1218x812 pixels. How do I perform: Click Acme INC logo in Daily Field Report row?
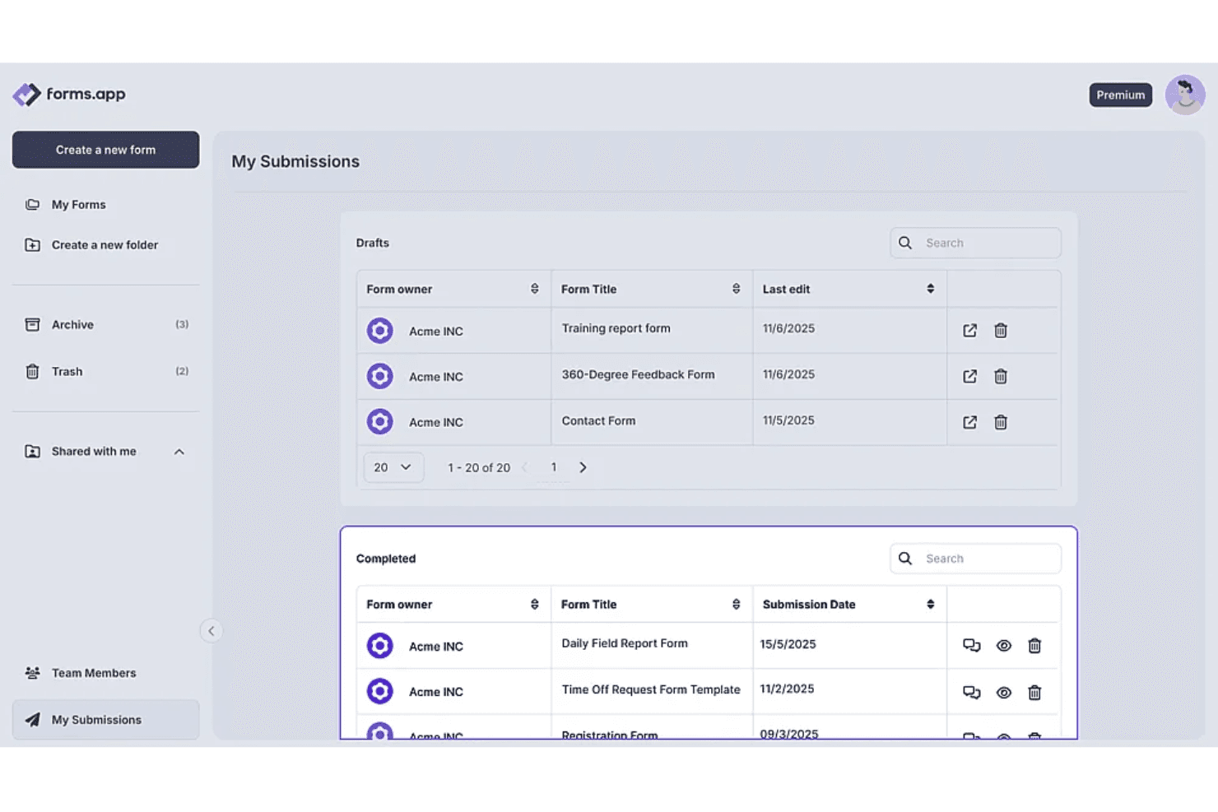(x=380, y=646)
